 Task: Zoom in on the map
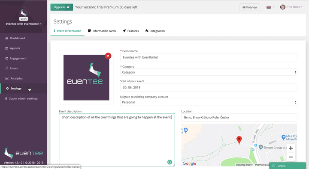point(291,148)
